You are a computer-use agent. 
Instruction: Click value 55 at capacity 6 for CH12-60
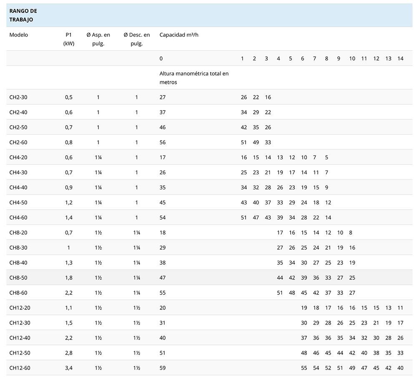304,368
